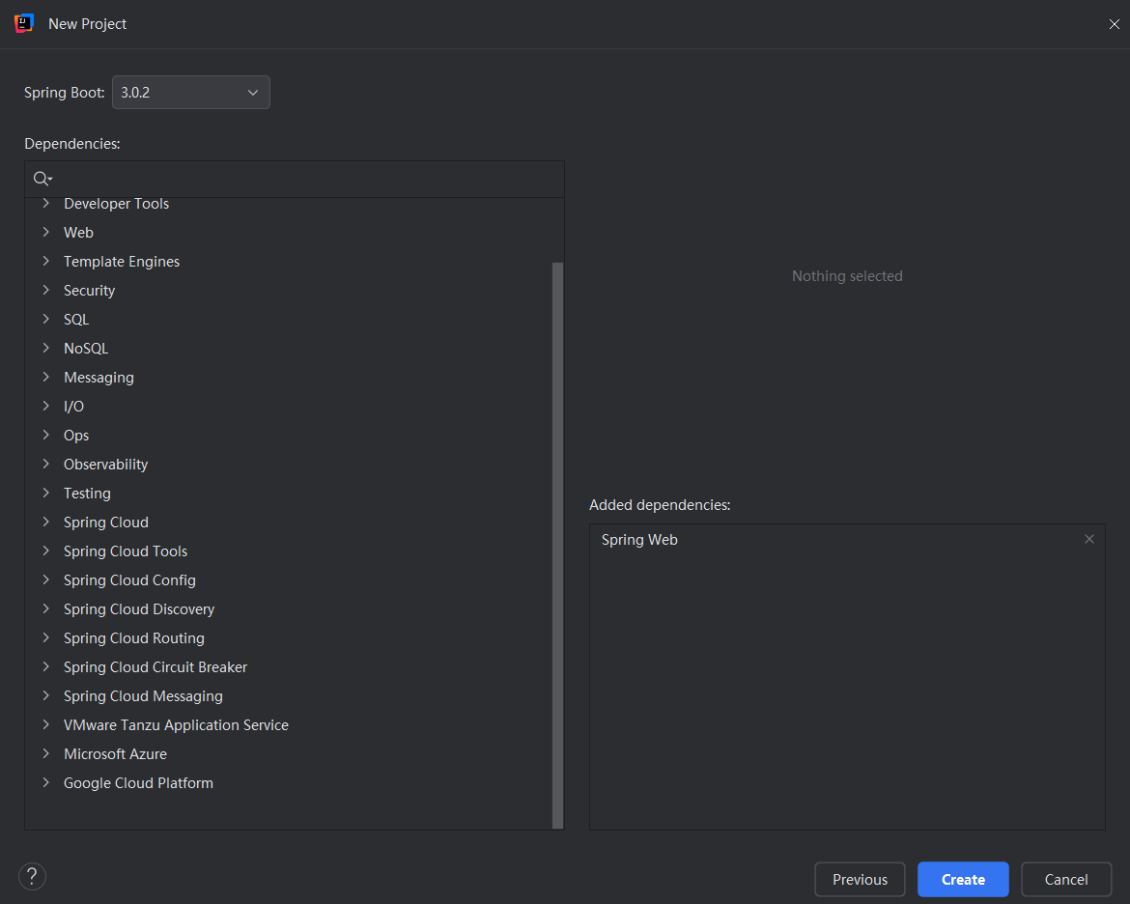Expand the NoSQL category chevron

point(46,349)
